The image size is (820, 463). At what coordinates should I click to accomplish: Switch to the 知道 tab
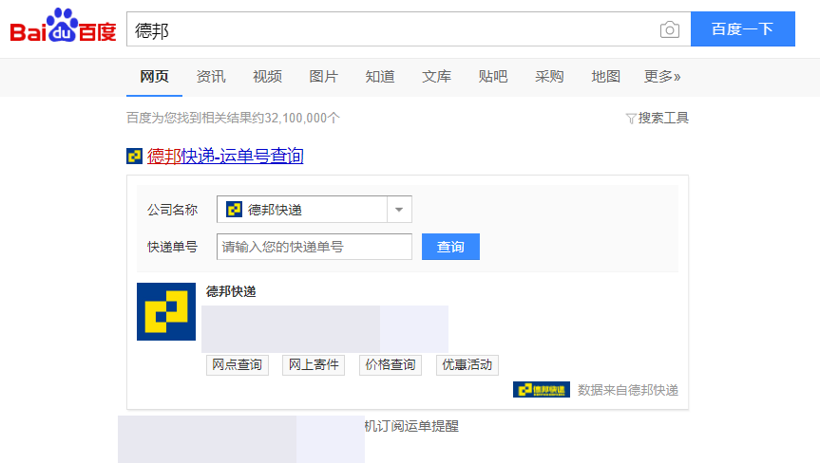[x=380, y=77]
